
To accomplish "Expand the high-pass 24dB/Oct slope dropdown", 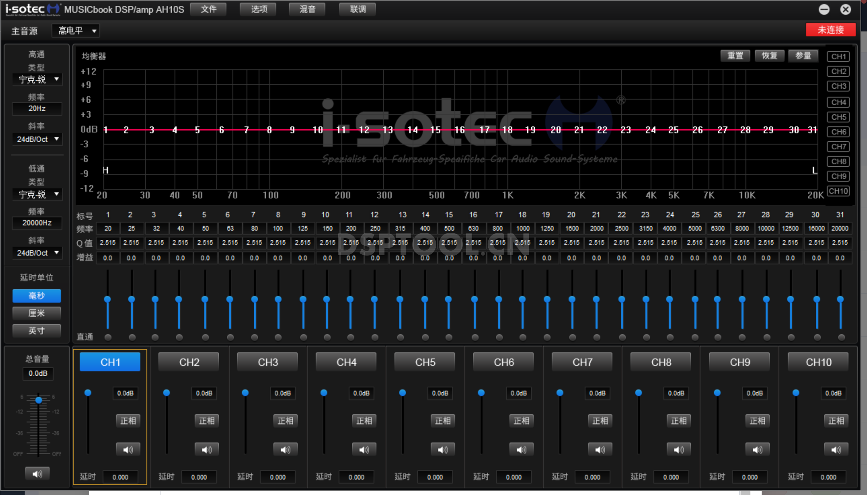I will (x=37, y=139).
